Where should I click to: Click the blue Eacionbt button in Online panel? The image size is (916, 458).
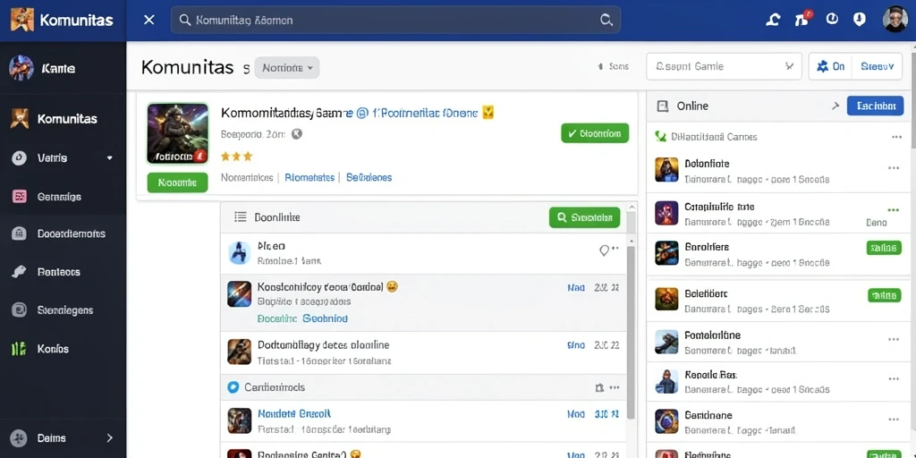click(875, 106)
